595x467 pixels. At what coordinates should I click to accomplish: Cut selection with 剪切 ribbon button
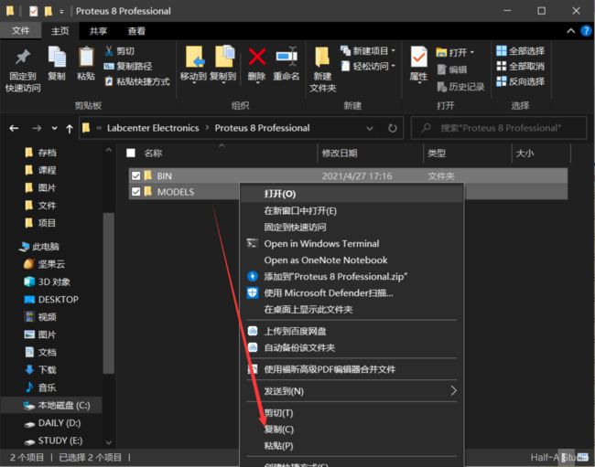point(120,51)
